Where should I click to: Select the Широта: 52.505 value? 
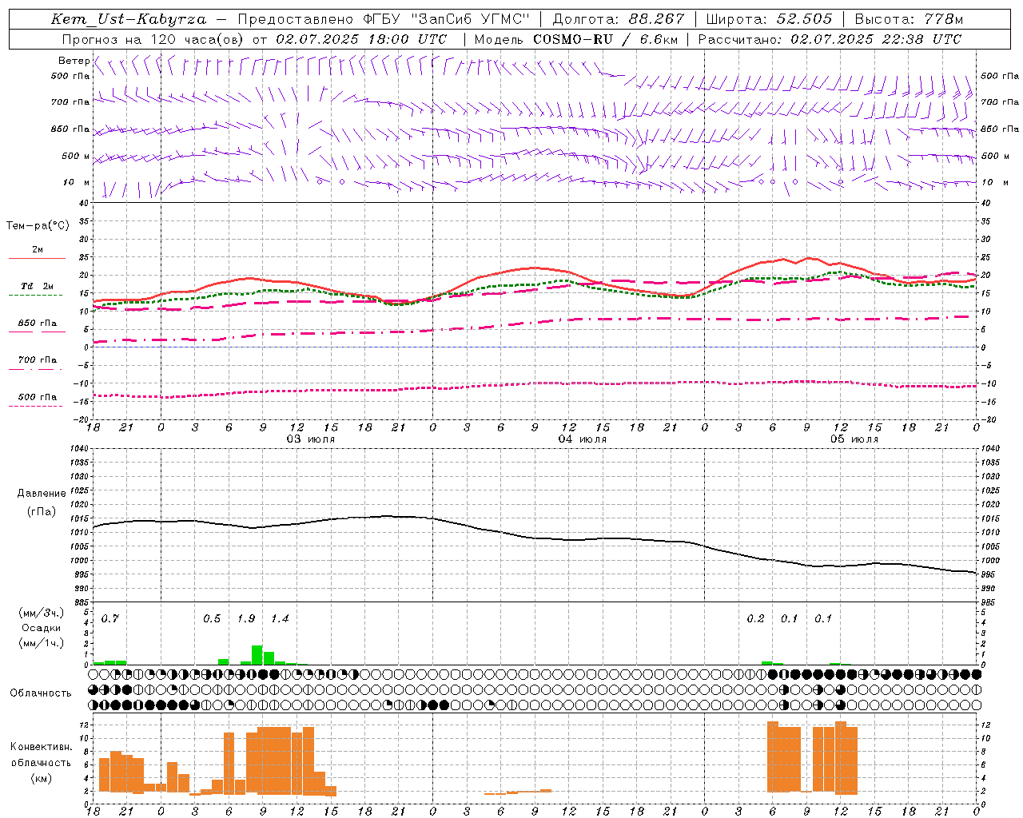(x=769, y=19)
